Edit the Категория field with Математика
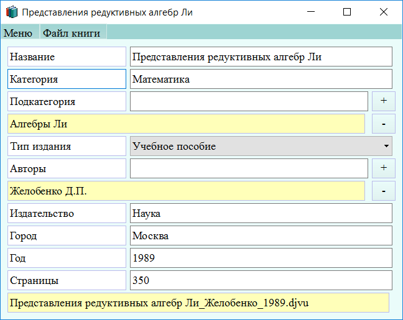The height and width of the screenshot is (320, 403). 261,80
